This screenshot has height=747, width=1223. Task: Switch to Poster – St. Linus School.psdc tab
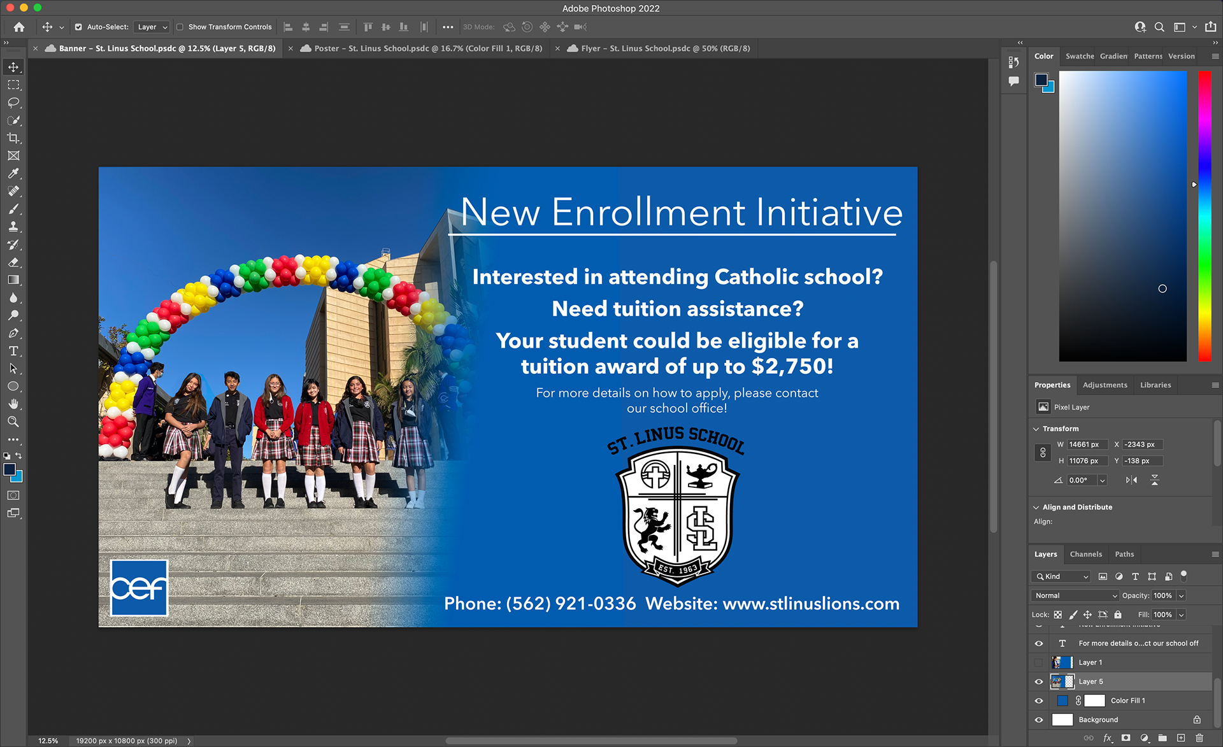[428, 48]
